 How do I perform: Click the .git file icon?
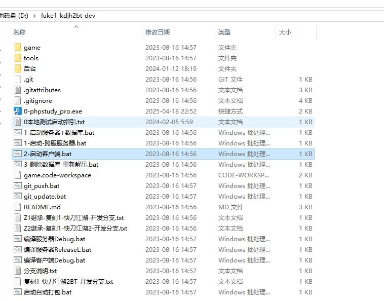[x=18, y=80]
